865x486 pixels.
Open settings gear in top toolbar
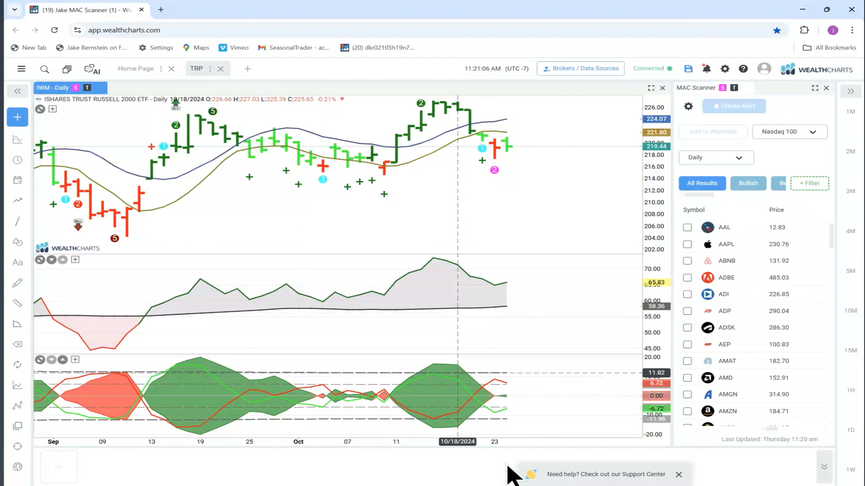[725, 68]
